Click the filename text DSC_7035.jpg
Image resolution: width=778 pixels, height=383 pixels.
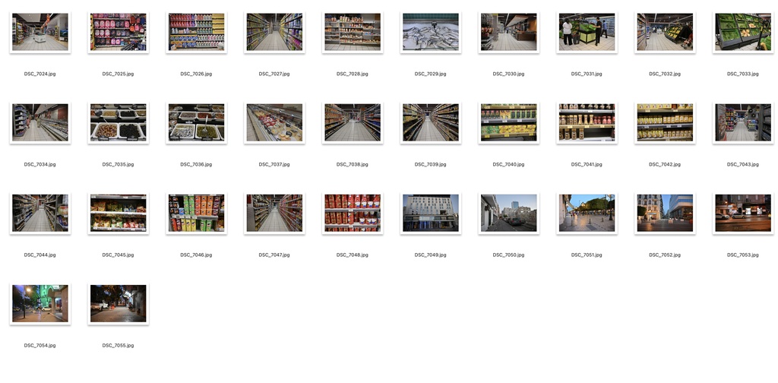(x=118, y=164)
